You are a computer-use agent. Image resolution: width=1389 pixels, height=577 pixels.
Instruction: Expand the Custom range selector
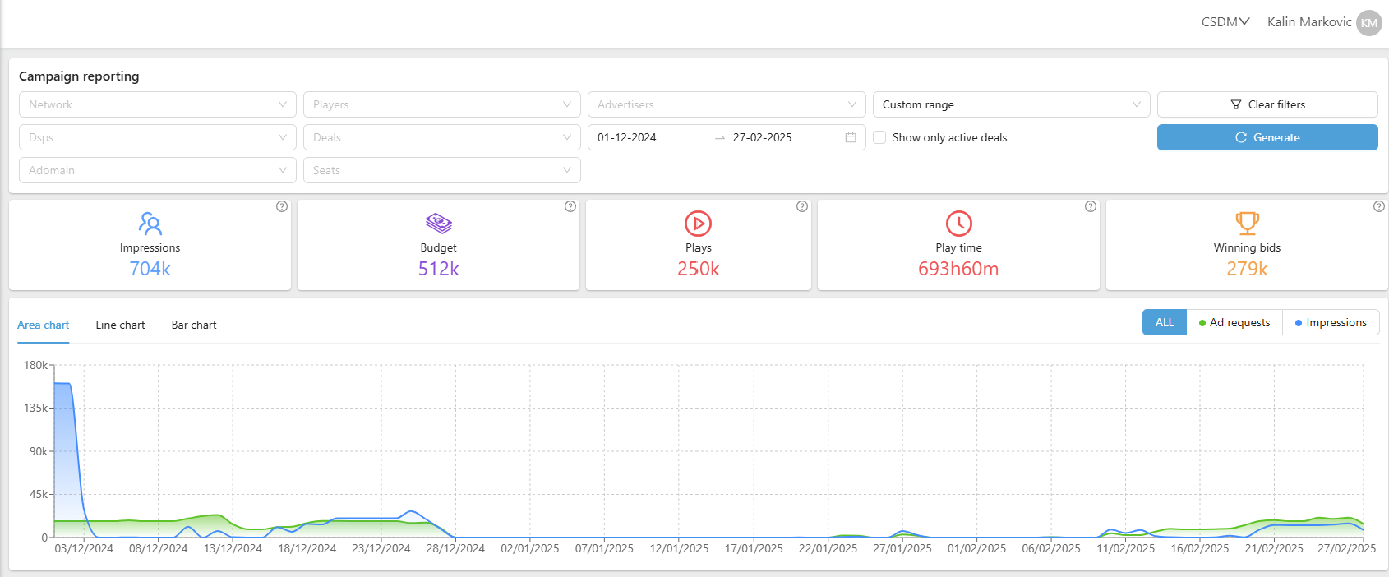coord(1011,104)
